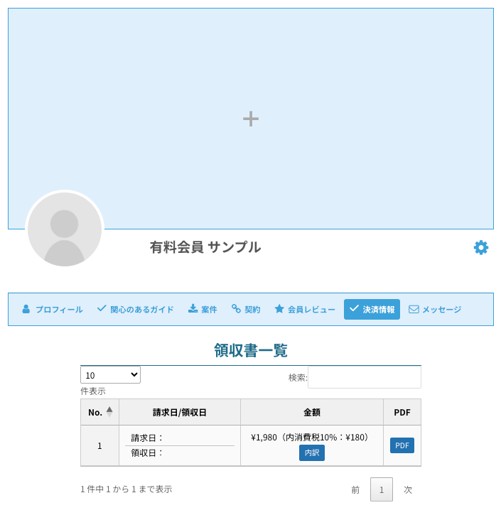Download the receipt with PDF button
This screenshot has width=501, height=515.
(x=402, y=445)
